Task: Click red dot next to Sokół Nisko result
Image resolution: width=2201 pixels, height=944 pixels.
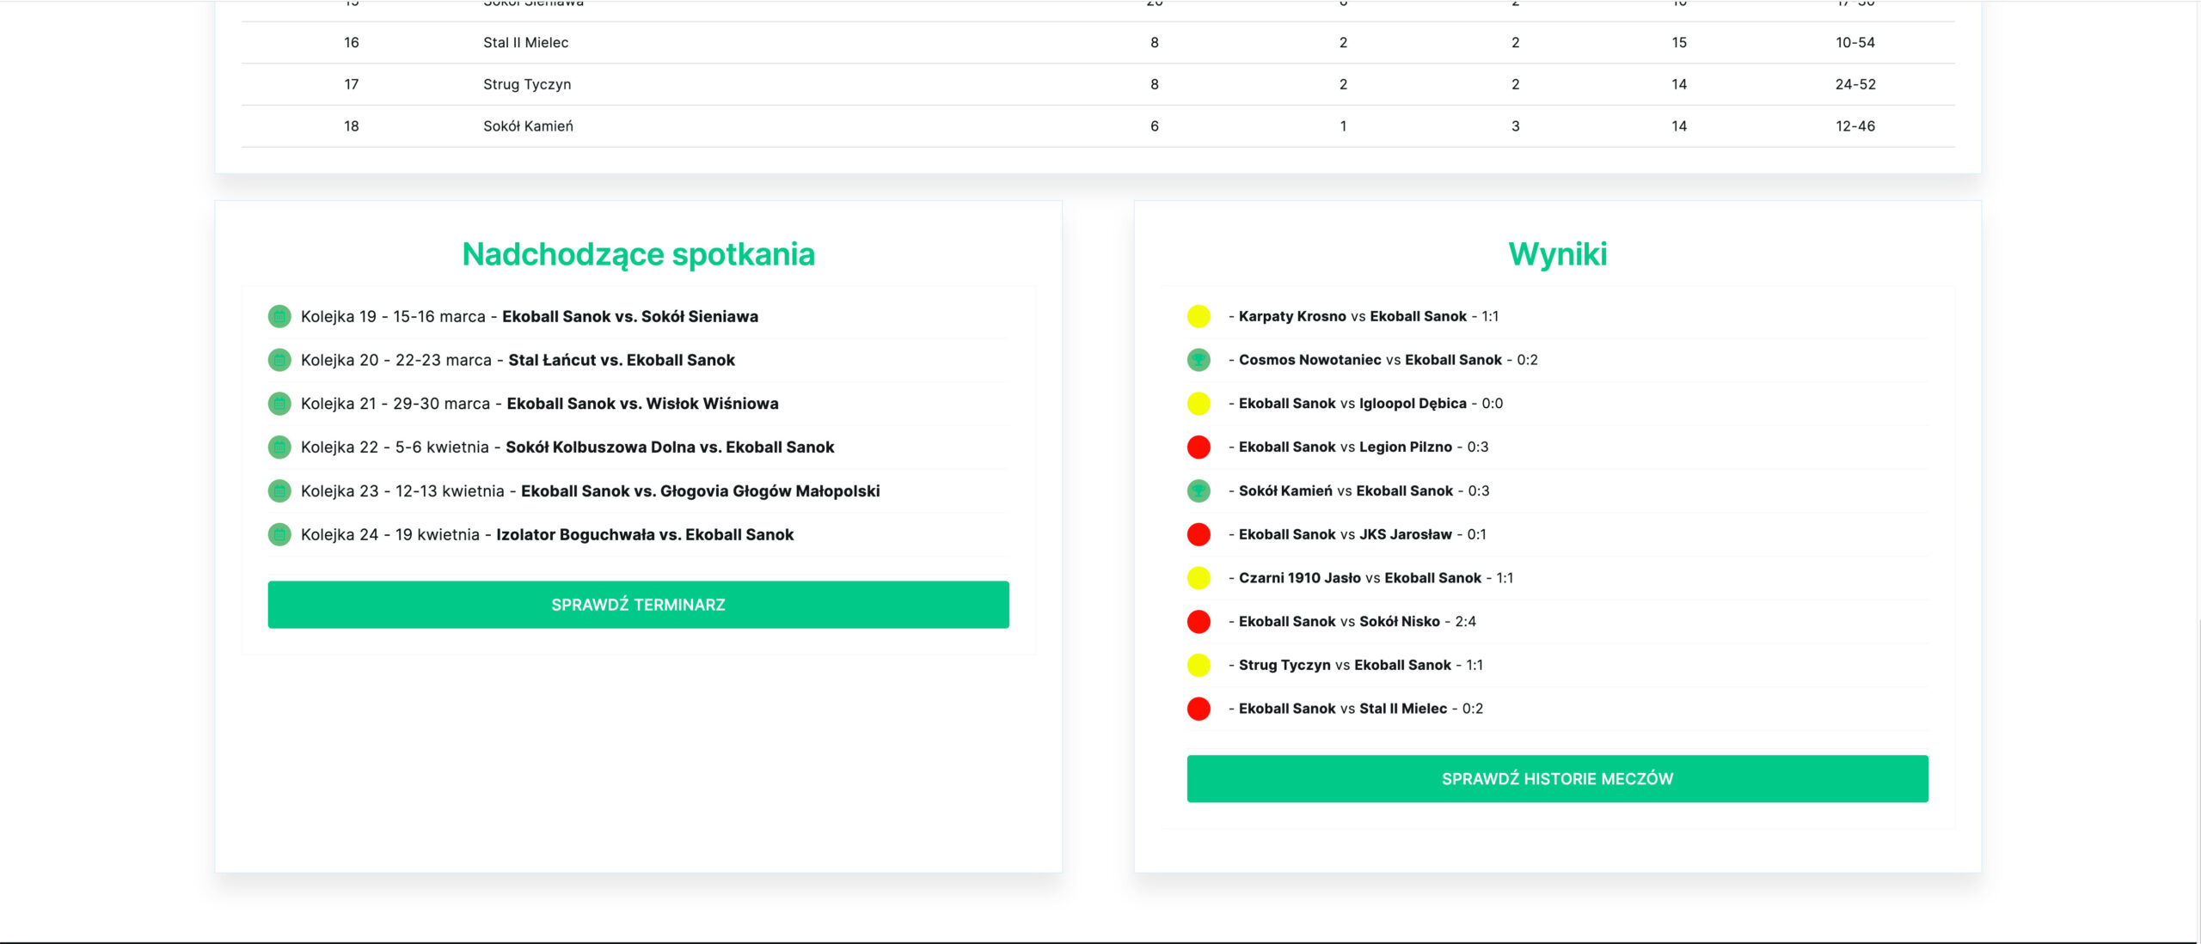Action: click(1199, 621)
